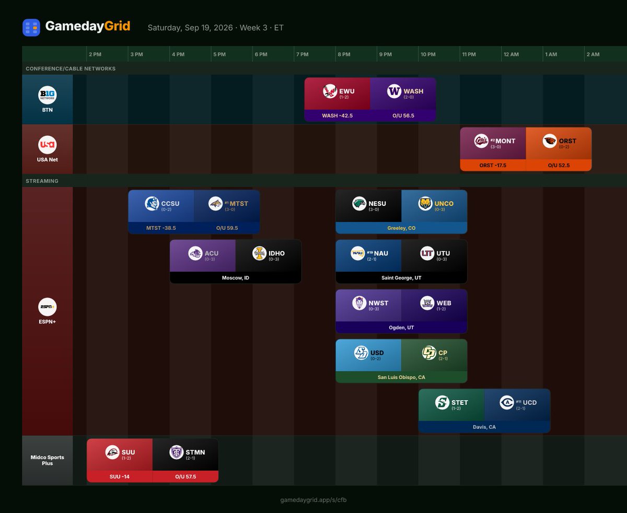Click the San Luis Obispo, CA location
The image size is (627, 513).
click(x=401, y=377)
